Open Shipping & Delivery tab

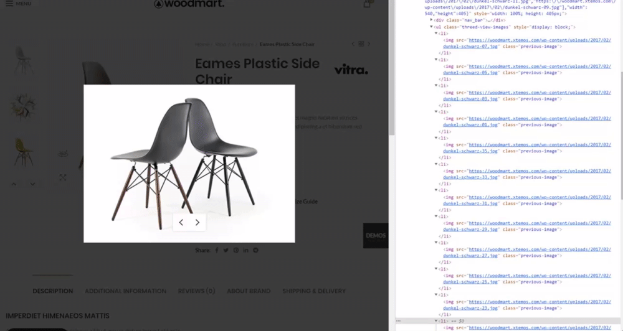coord(314,291)
